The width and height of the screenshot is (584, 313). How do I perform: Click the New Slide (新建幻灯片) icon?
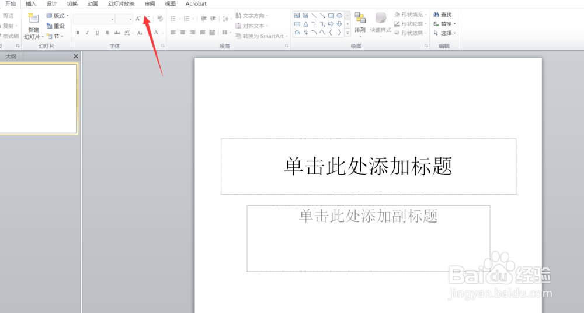pos(33,18)
